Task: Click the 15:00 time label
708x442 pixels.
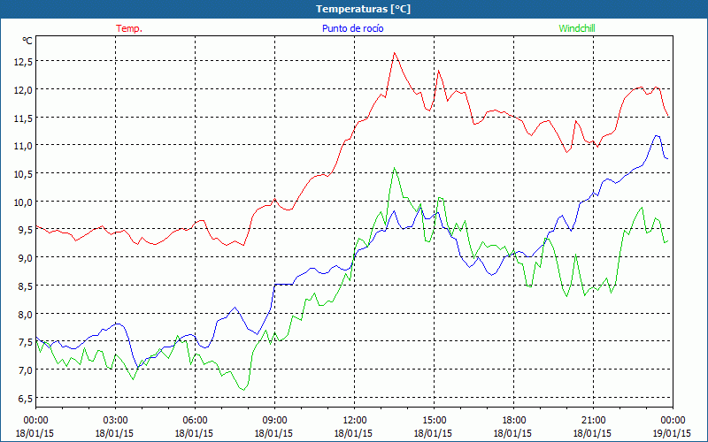Action: click(x=434, y=421)
